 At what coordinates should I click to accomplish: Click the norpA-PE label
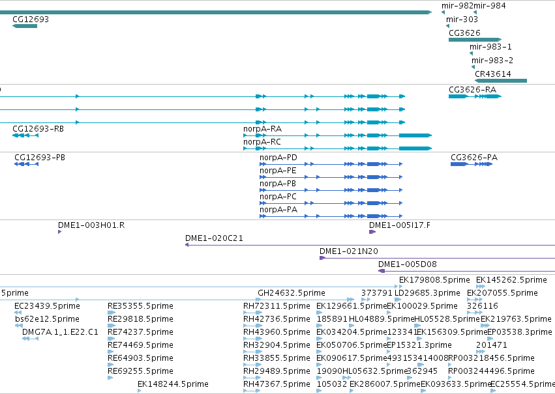coord(278,171)
